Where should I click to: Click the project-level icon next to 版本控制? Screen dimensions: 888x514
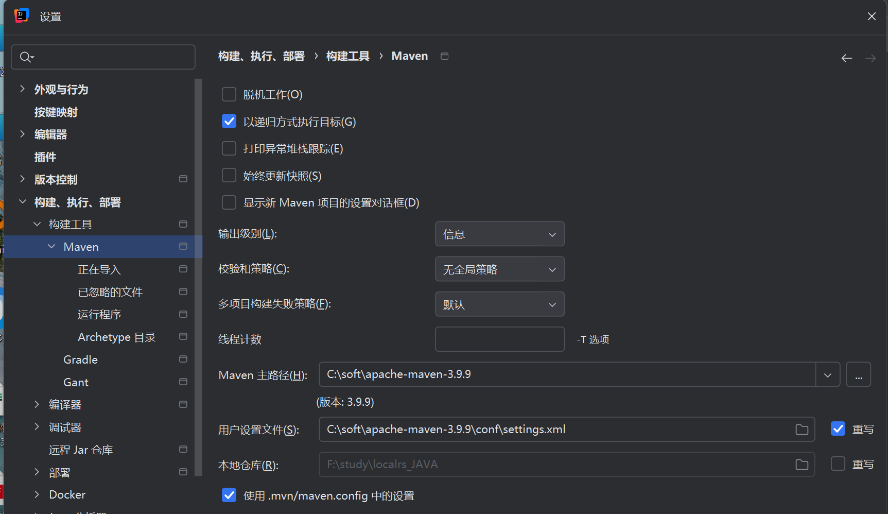coord(183,179)
